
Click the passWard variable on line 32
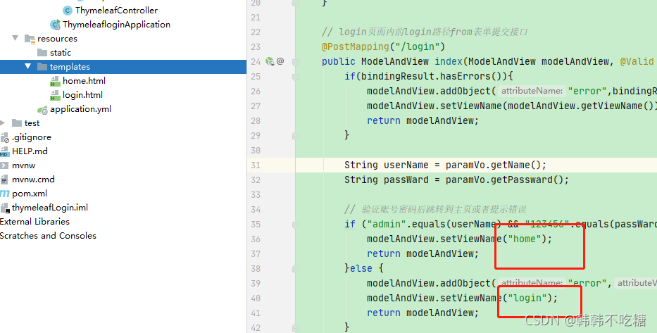tap(406, 180)
